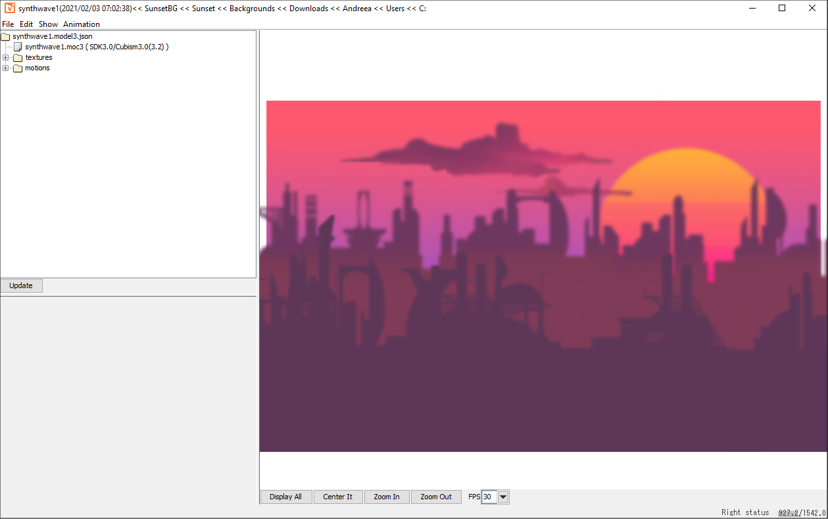
Task: Click the file icon beside synthwave1.moc3
Action: [18, 47]
